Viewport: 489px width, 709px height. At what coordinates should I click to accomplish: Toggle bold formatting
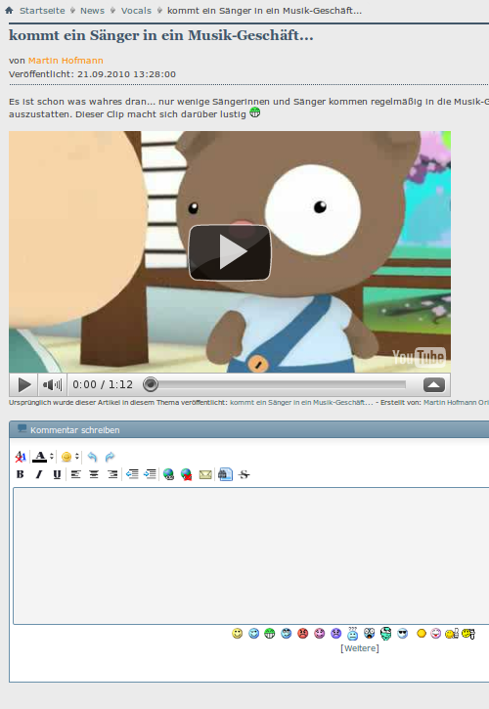coord(20,474)
